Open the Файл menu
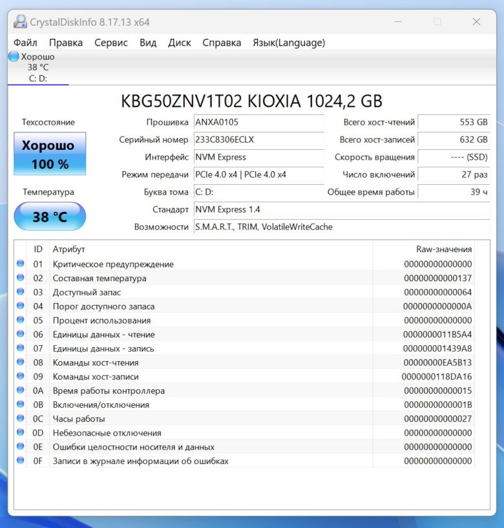504x528 pixels. [x=25, y=43]
